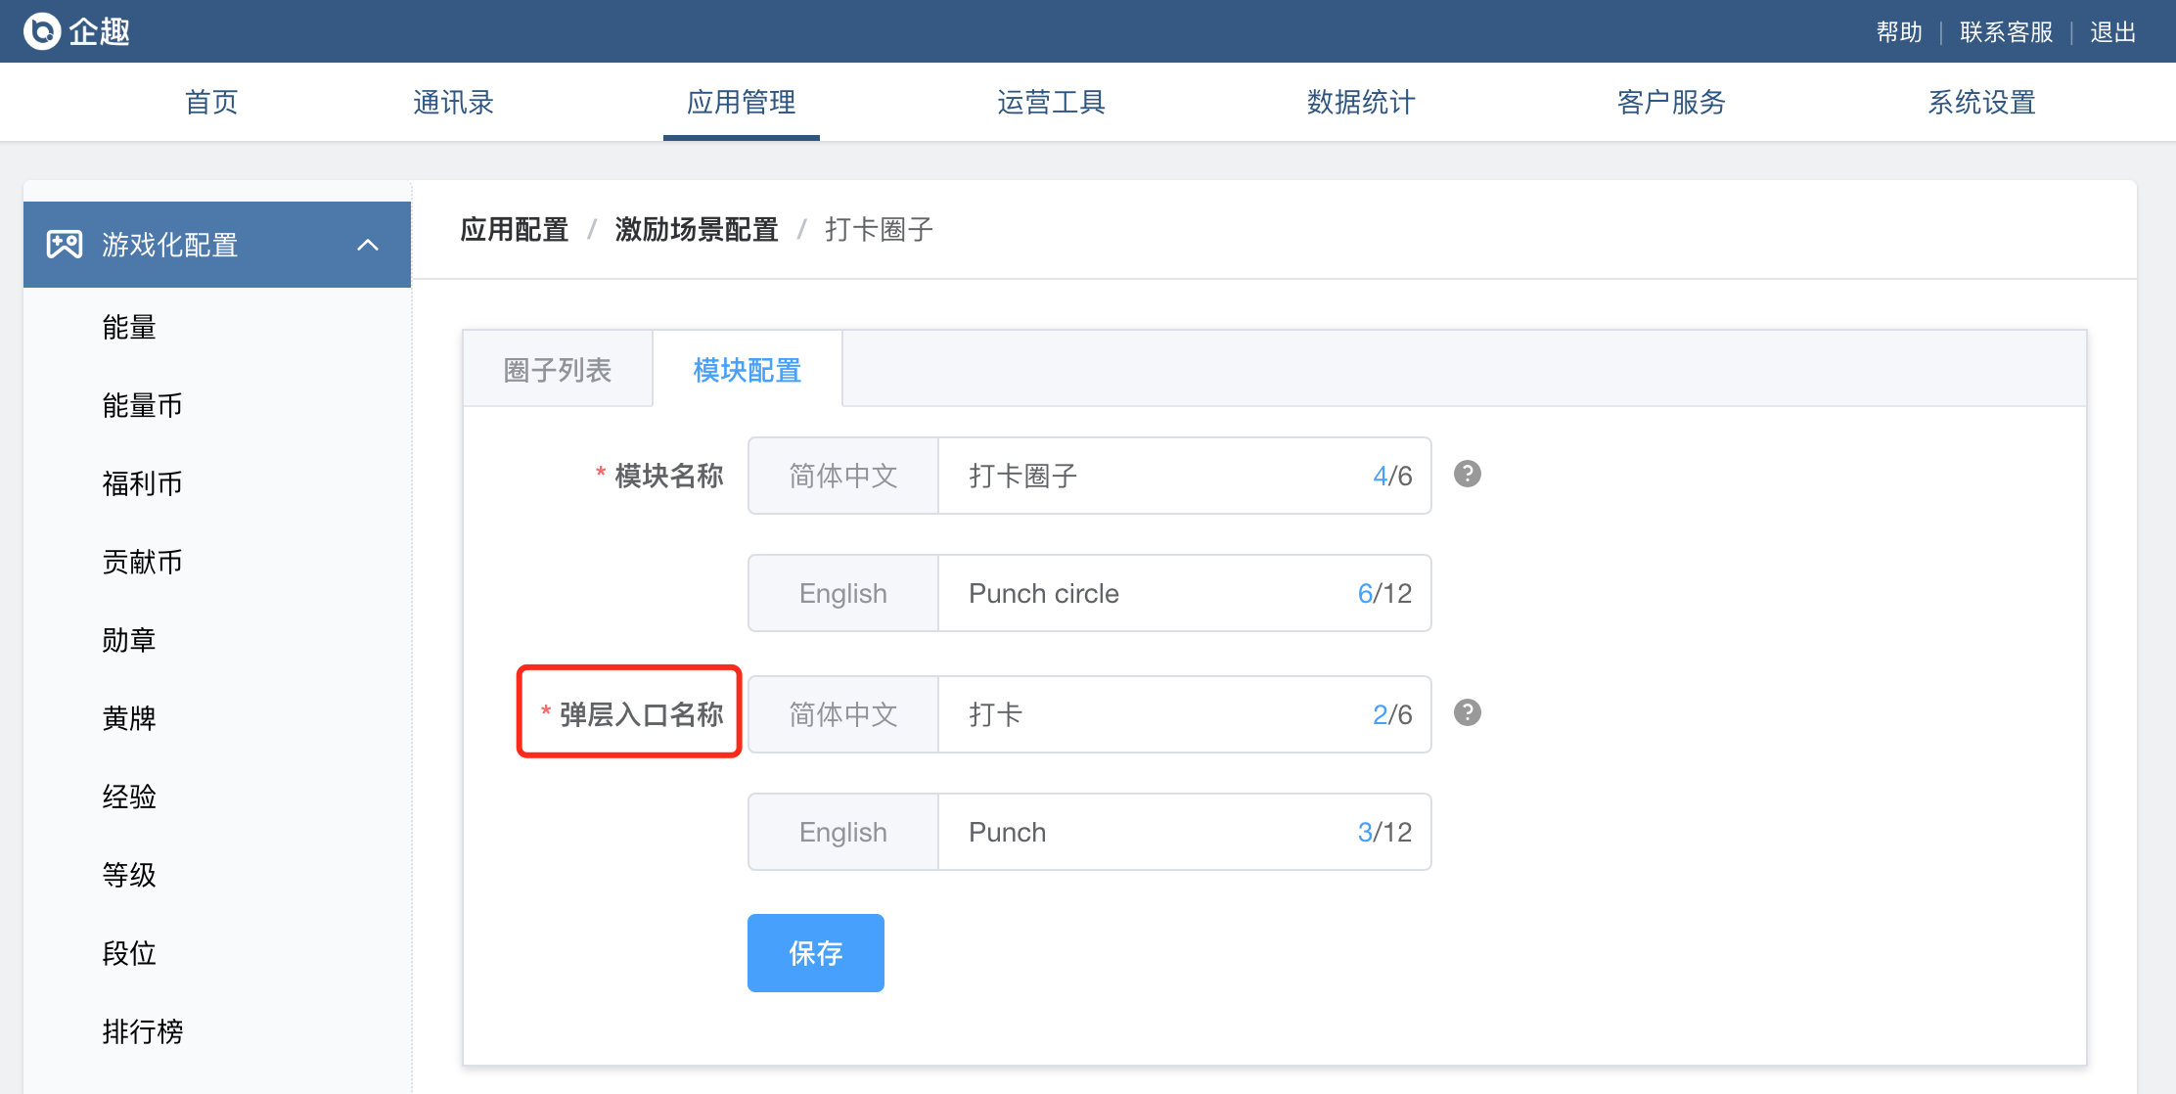Click help icon next to 弹层入口名称 field
The width and height of the screenshot is (2176, 1094).
point(1467,713)
